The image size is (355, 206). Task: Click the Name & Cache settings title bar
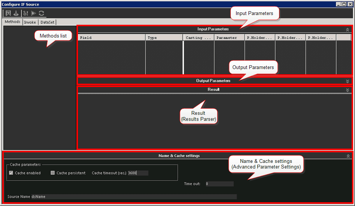(177, 156)
